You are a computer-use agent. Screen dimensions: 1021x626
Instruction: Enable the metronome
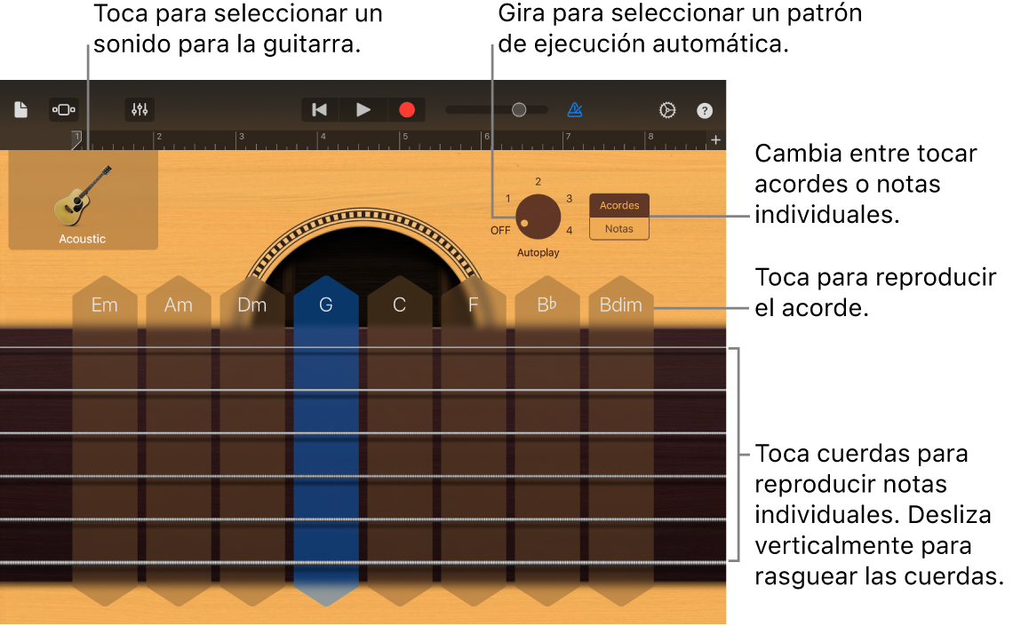pyautogui.click(x=575, y=109)
